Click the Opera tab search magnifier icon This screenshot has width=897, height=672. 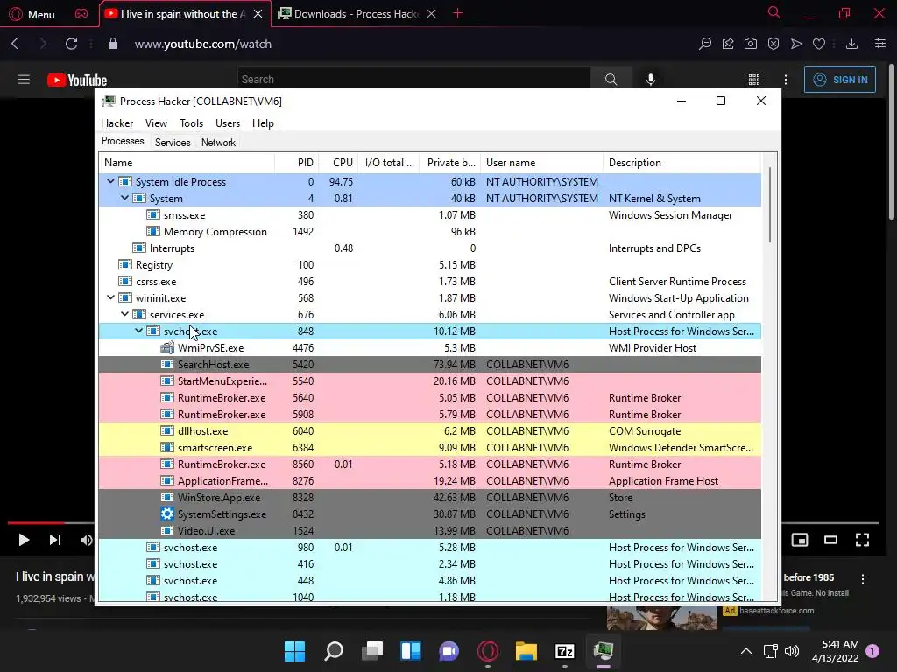click(x=773, y=13)
